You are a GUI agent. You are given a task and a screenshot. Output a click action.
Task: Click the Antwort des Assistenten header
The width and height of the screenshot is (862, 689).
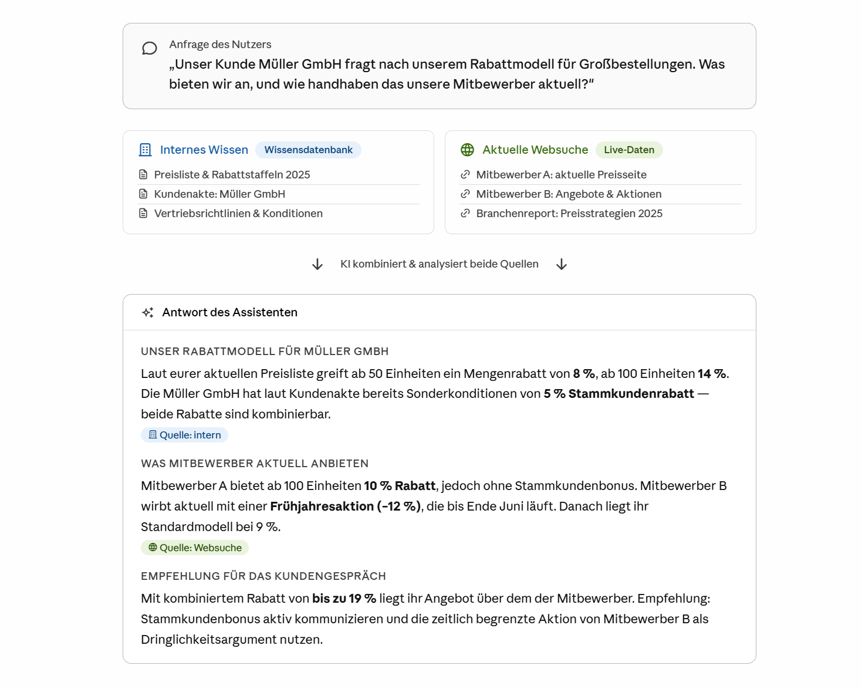coord(230,312)
